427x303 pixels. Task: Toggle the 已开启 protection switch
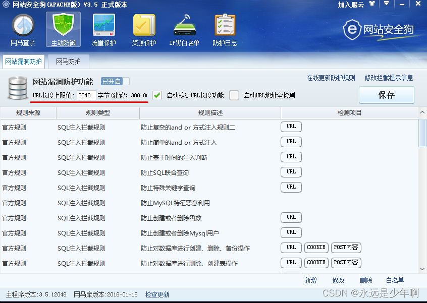(115, 81)
